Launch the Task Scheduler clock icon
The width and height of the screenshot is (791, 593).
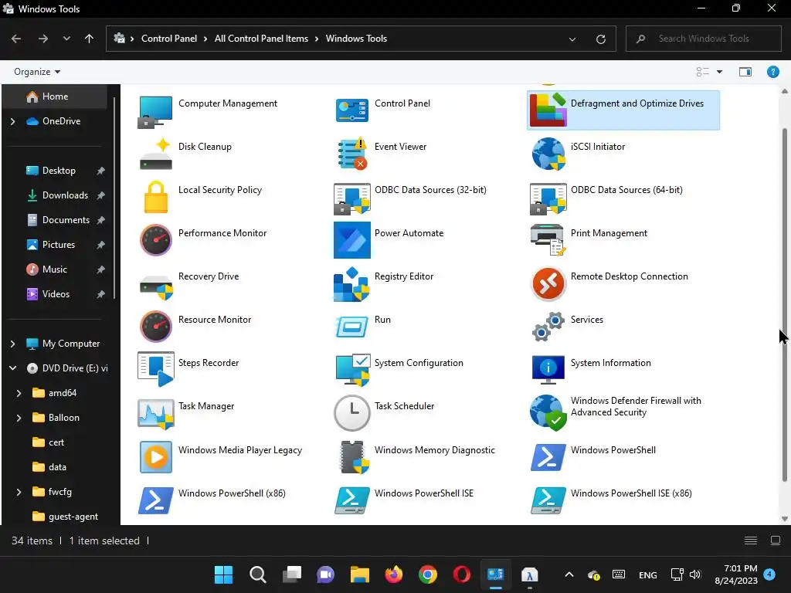tap(351, 413)
